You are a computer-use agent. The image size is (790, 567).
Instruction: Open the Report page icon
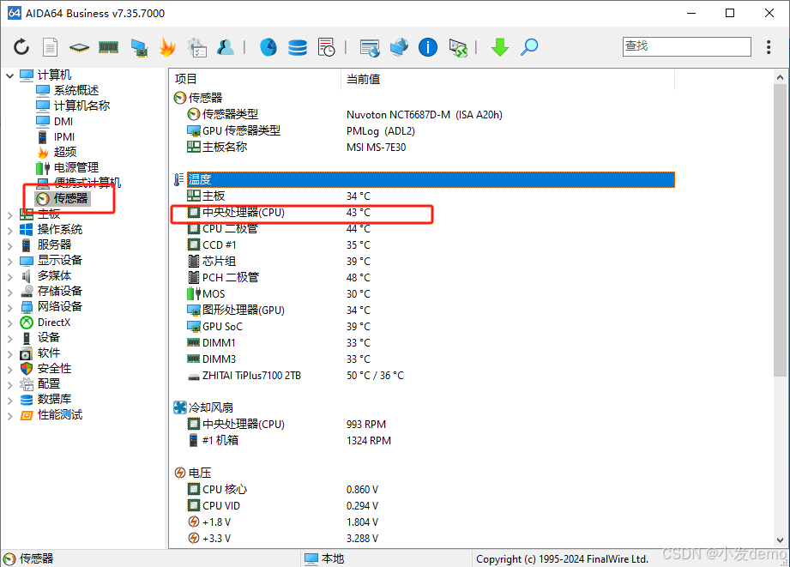(50, 47)
